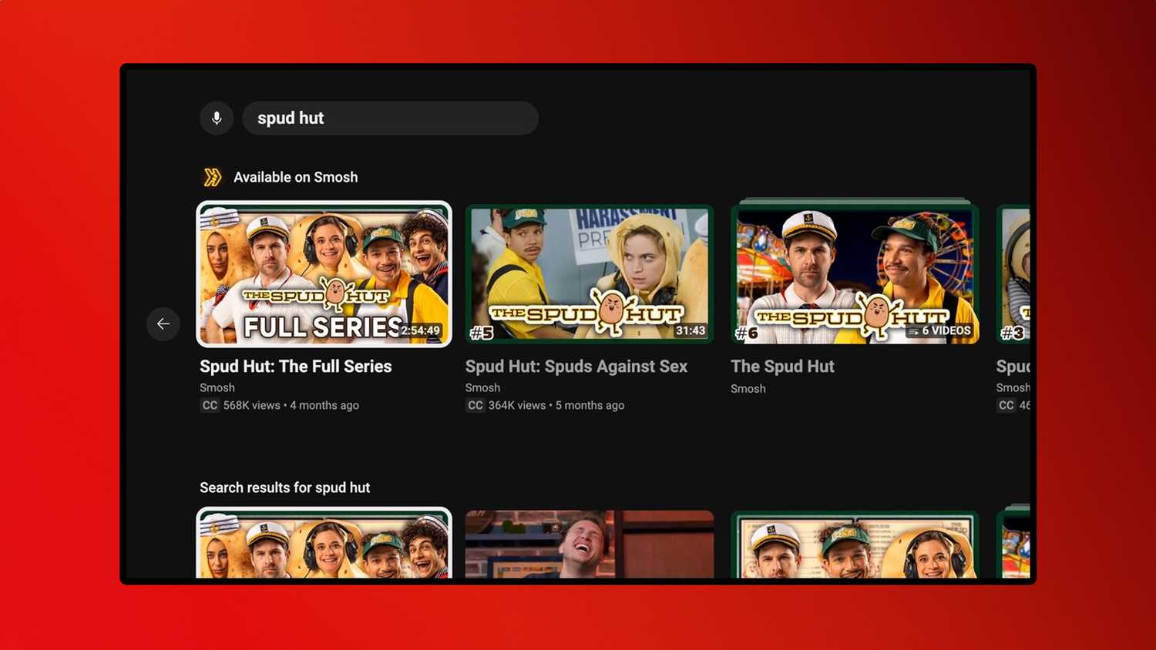Open the Smosh channel under Spuds Against Sex

[x=482, y=387]
